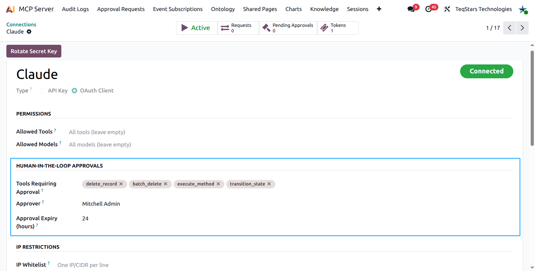Open the debug tools wrench icon
535x271 pixels.
[x=447, y=9]
